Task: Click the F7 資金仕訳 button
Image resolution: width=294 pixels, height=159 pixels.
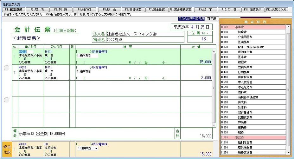Action: 157,10
